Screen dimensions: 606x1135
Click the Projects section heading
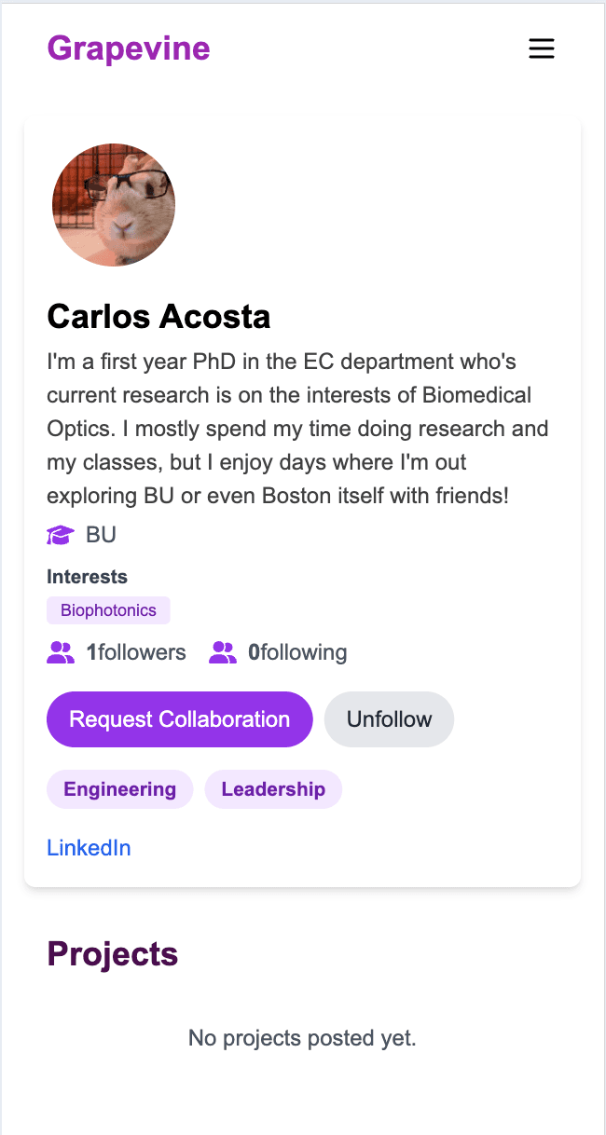(113, 954)
